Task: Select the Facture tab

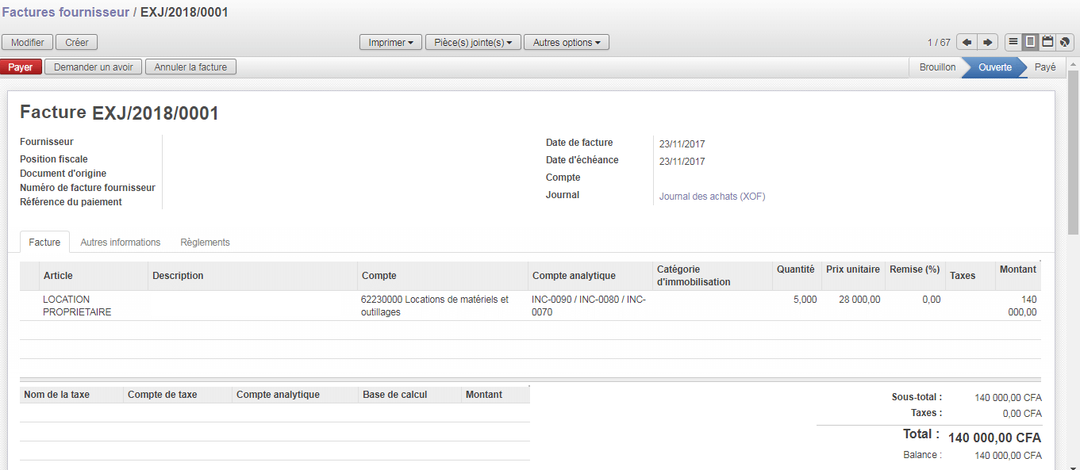Action: (44, 243)
